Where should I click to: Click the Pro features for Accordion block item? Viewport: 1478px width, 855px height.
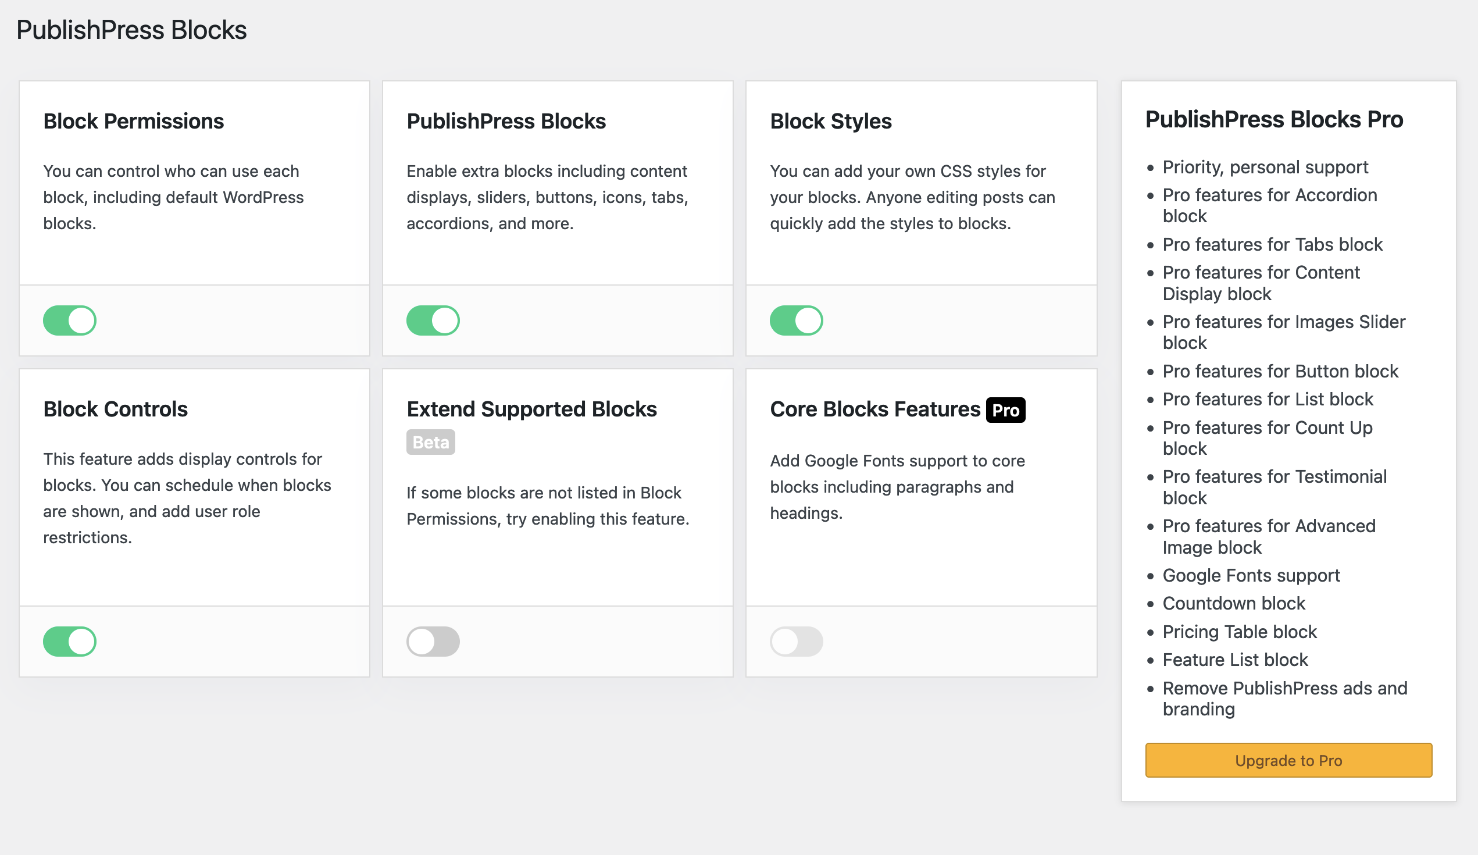click(x=1269, y=205)
